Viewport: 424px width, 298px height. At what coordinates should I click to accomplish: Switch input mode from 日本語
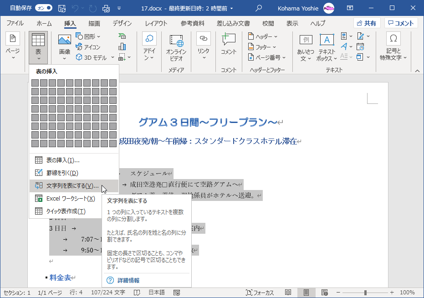point(156,292)
